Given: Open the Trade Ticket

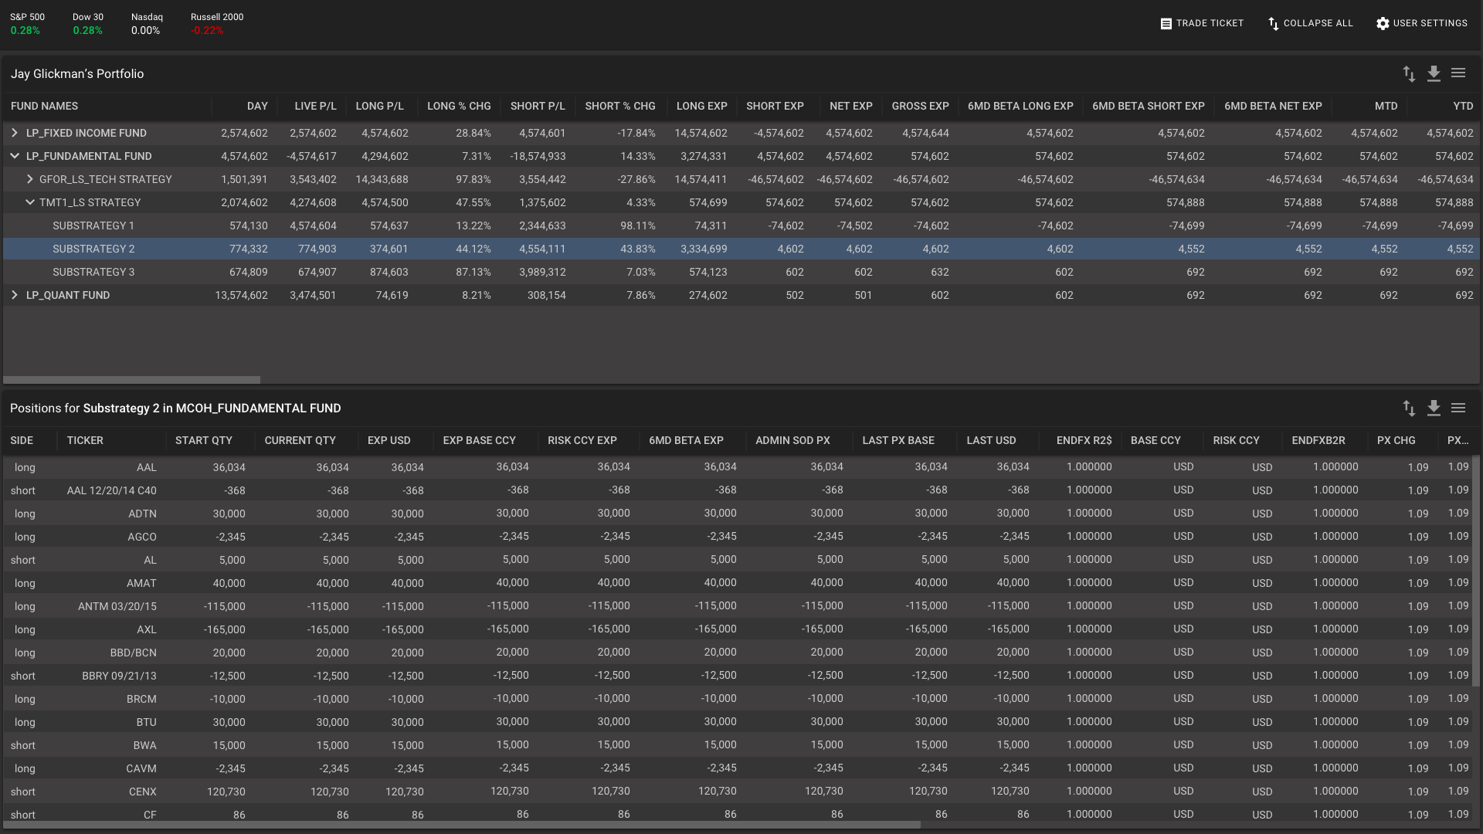Looking at the screenshot, I should coord(1202,23).
